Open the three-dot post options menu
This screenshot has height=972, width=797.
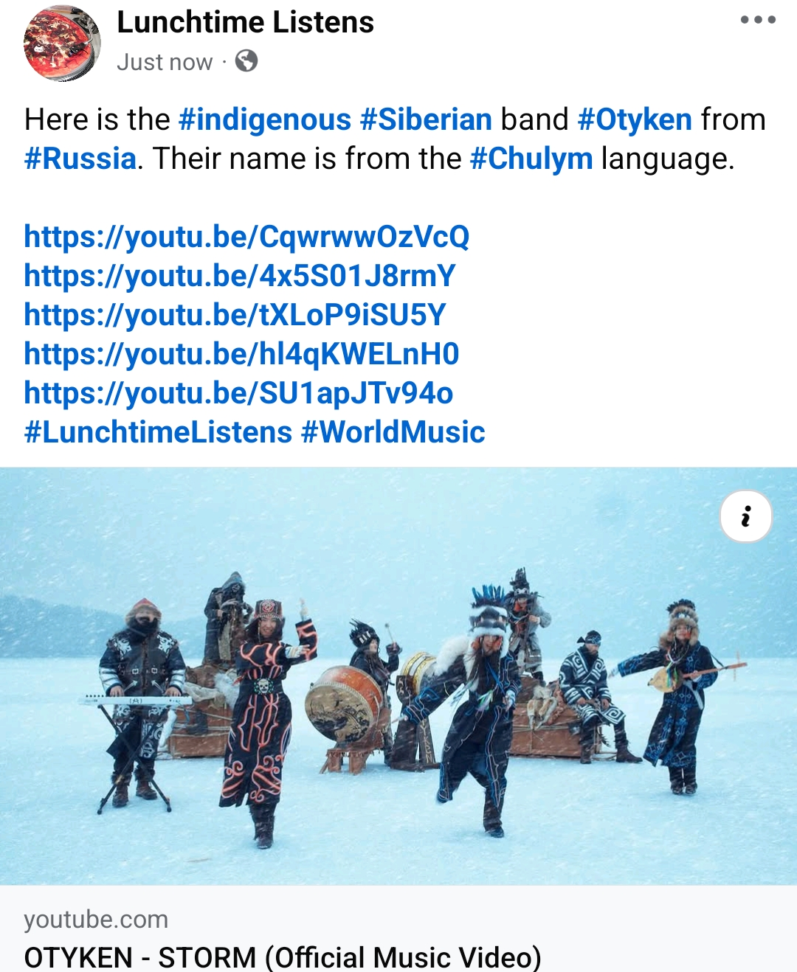pyautogui.click(x=758, y=20)
